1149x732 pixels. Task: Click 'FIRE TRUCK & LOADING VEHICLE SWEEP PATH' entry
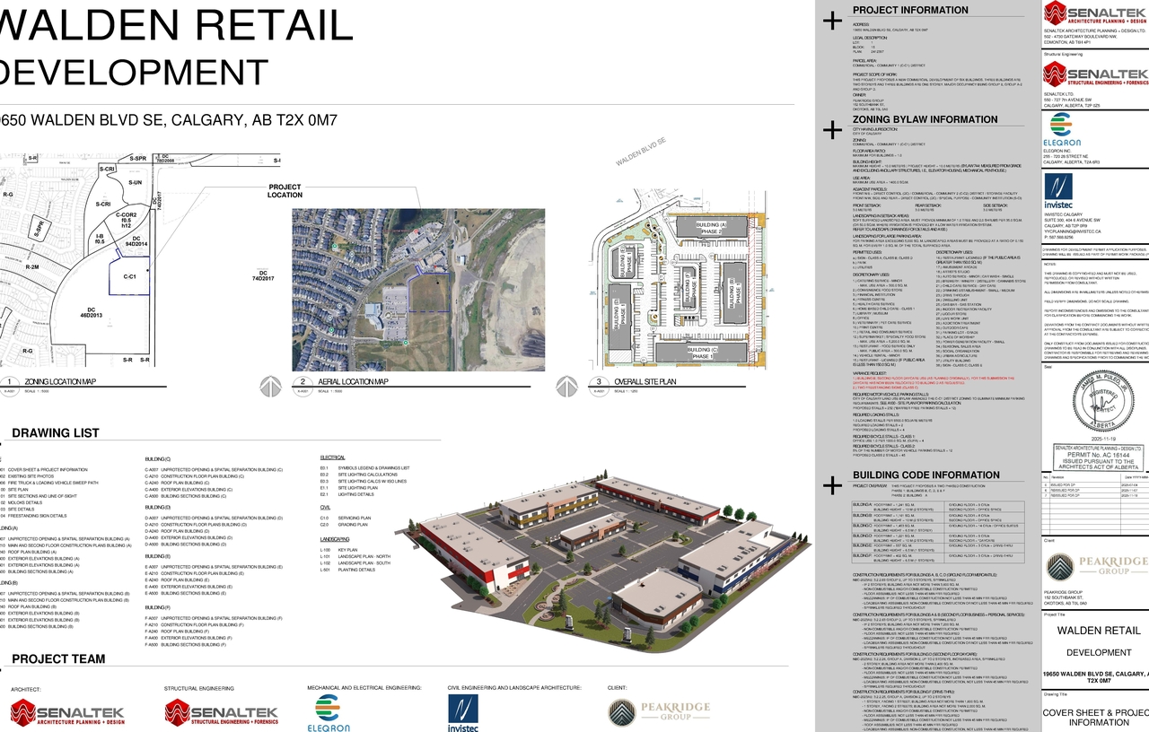53,483
